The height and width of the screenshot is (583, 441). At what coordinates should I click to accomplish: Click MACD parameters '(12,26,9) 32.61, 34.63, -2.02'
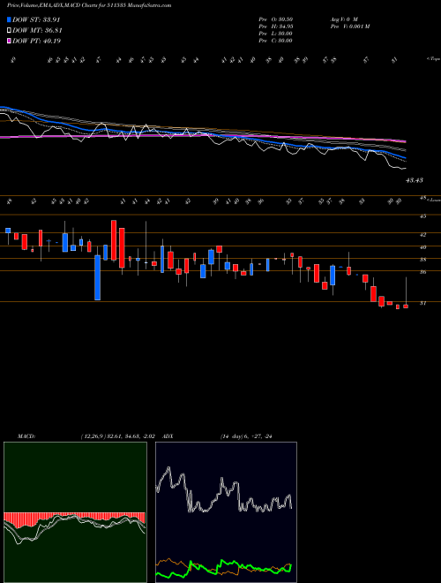click(x=117, y=436)
